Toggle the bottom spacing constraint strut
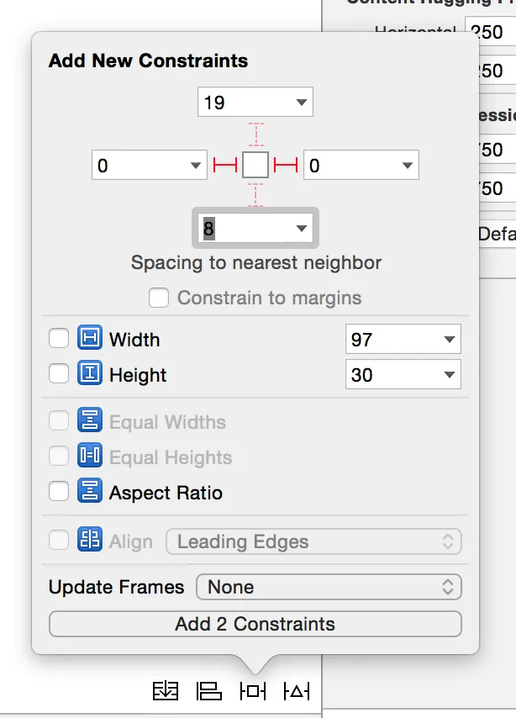 [x=255, y=195]
